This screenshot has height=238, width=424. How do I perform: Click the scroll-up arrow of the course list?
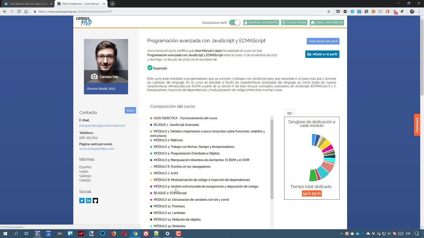272,118
